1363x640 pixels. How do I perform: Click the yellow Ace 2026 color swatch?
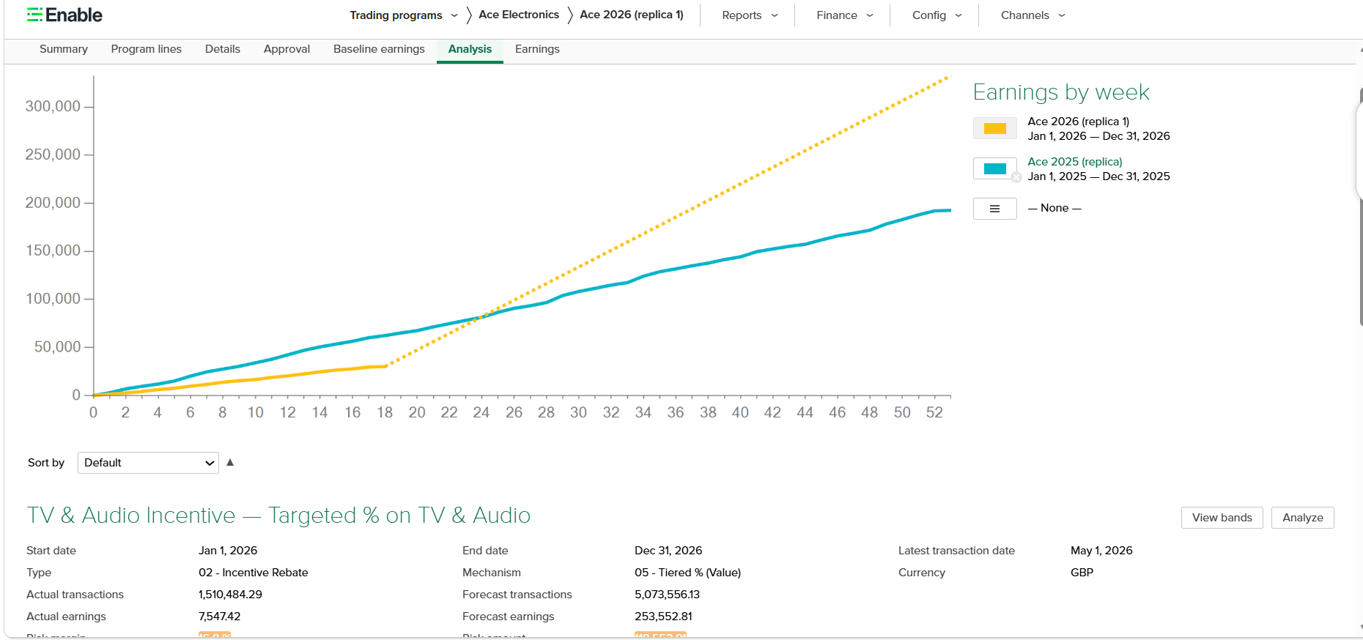tap(994, 128)
